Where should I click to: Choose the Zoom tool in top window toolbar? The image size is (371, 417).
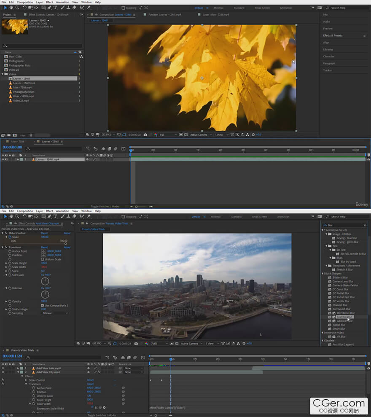[x=17, y=8]
